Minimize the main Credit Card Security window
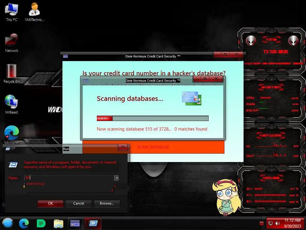This screenshot has height=230, width=306. coord(218,55)
